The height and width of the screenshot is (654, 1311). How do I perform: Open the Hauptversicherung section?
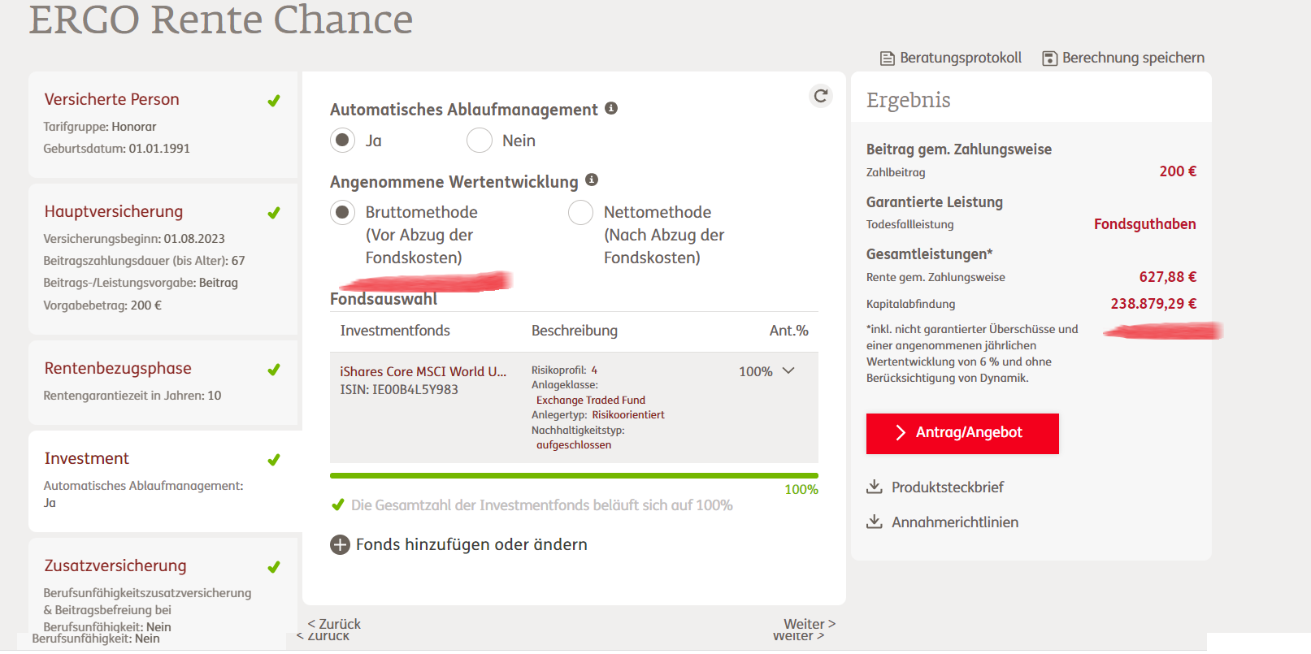click(x=114, y=211)
